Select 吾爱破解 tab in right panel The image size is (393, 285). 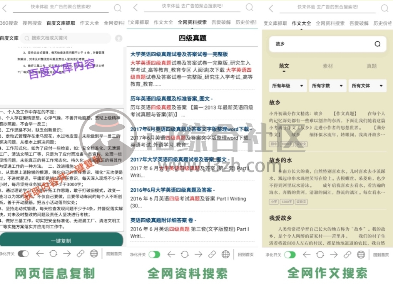(359, 24)
